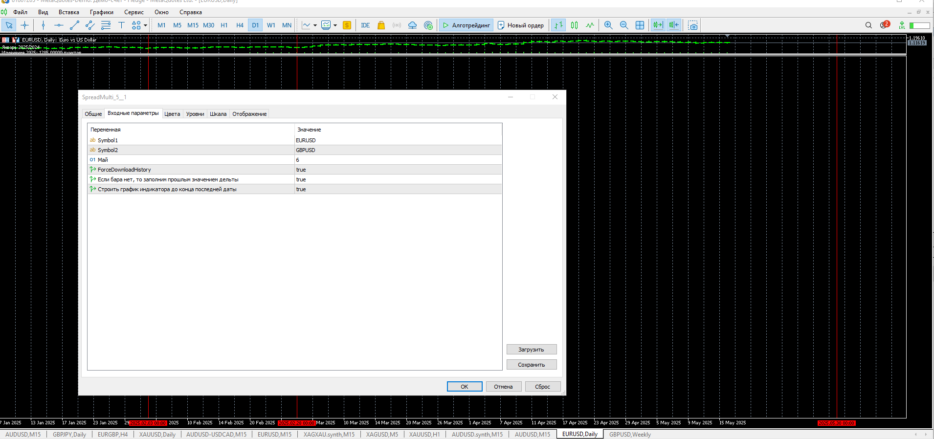The width and height of the screenshot is (934, 439).
Task: Switch to the Уровни tab
Action: click(x=195, y=114)
